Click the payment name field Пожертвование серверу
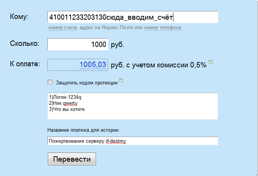Image resolution: width=258 pixels, height=176 pixels. (133, 141)
